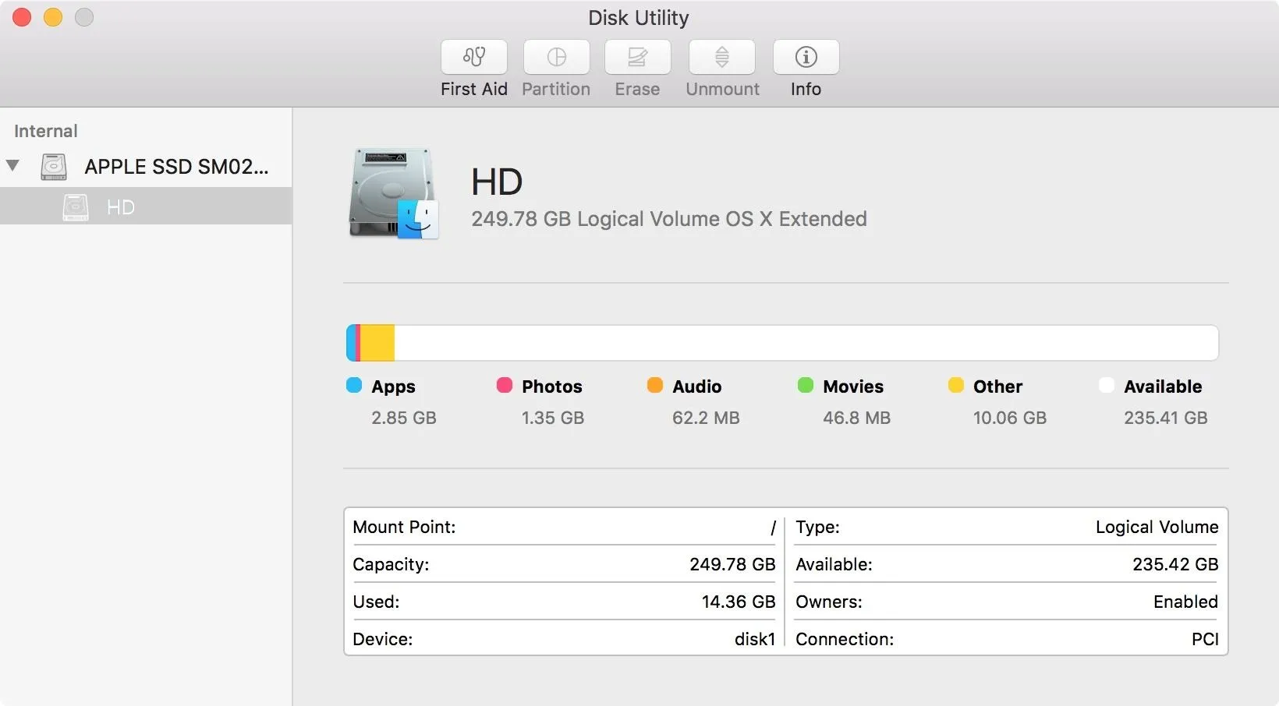Image resolution: width=1279 pixels, height=706 pixels.
Task: Minimize the Disk Utility window
Action: (53, 17)
